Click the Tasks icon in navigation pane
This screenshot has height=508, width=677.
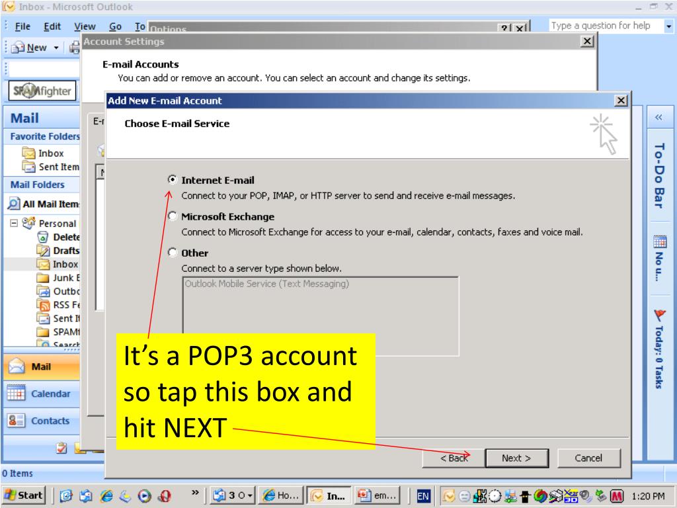click(x=61, y=448)
